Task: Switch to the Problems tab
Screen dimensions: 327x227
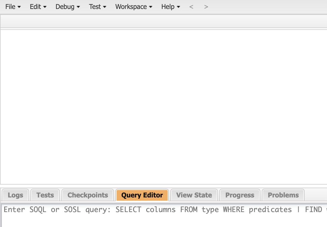Action: [x=283, y=195]
